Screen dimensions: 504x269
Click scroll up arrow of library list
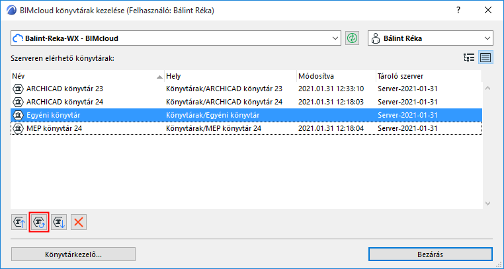(x=487, y=88)
